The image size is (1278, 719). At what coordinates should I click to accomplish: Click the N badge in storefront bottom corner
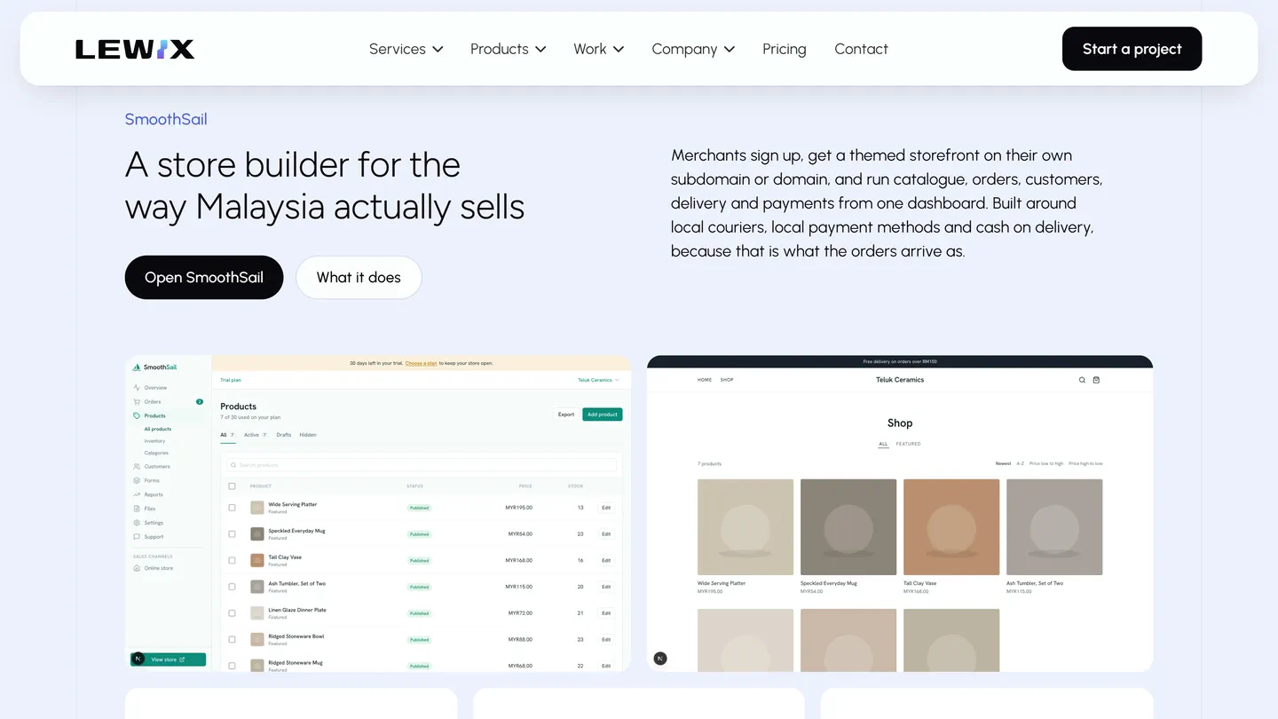point(660,659)
